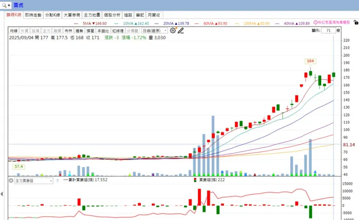Click 累計買賣超(張) 17,552 legend
359x220 pixels.
tap(85, 180)
